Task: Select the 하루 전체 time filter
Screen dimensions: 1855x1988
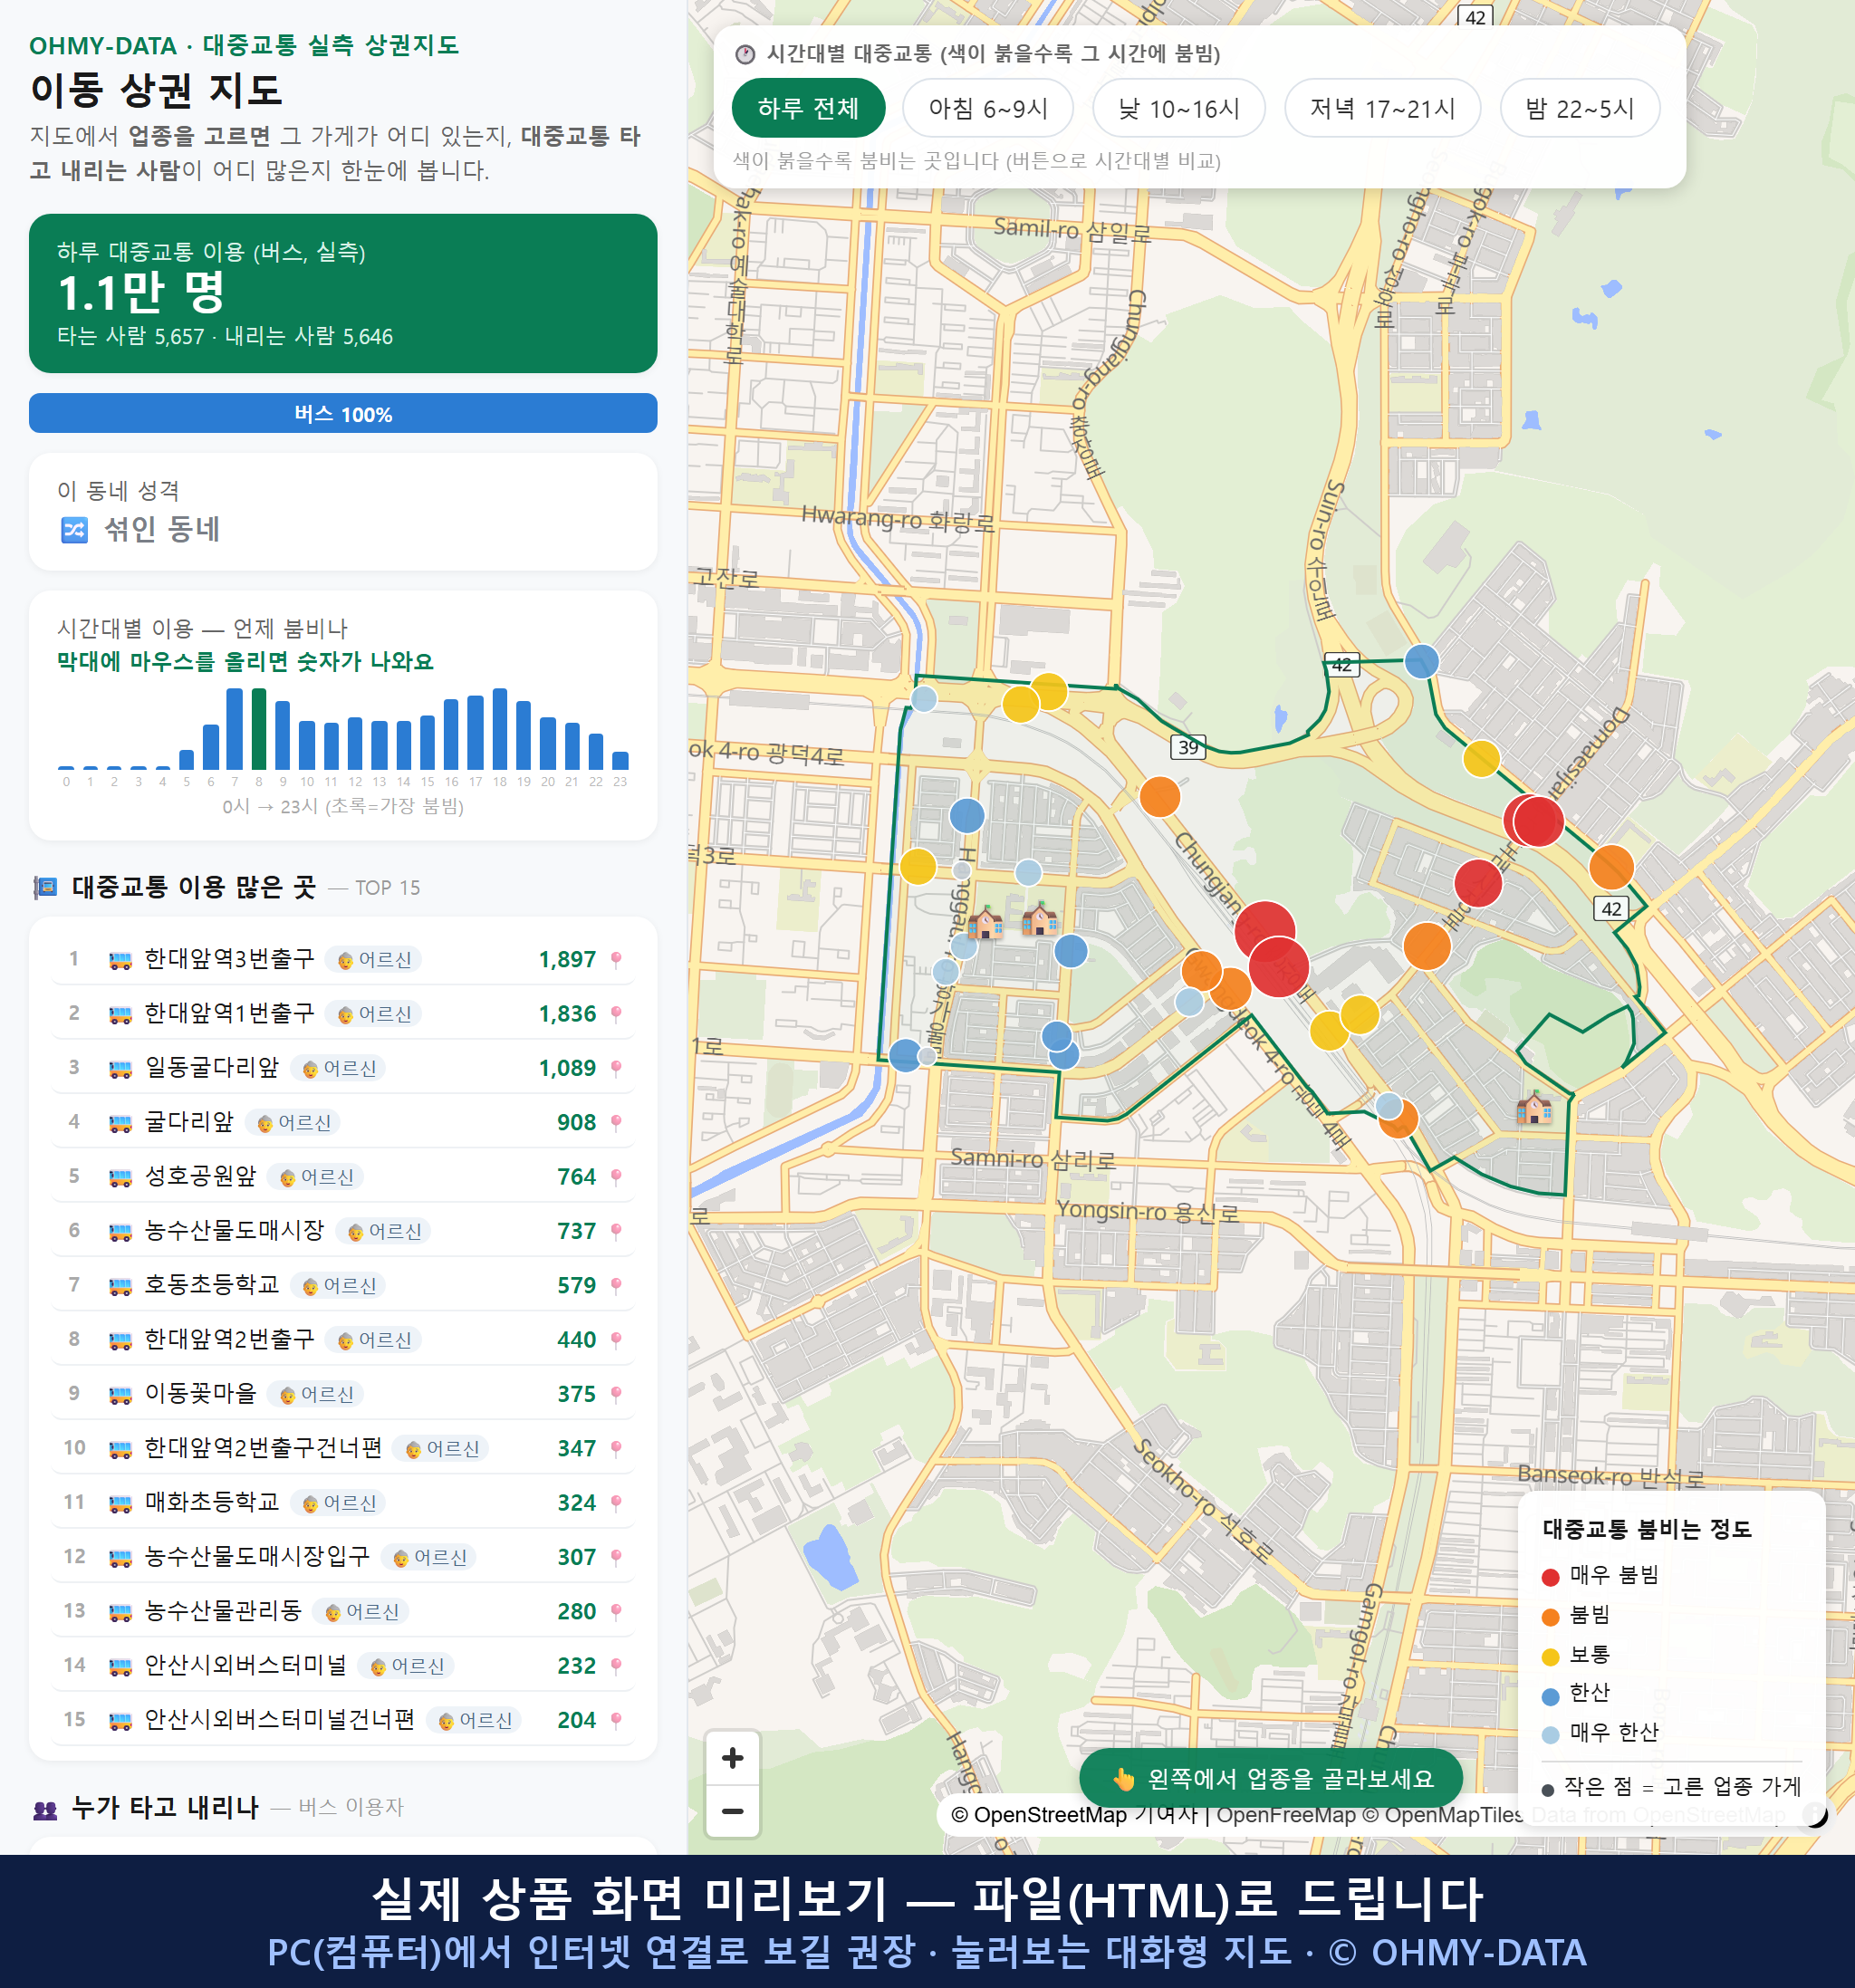Action: (x=808, y=108)
